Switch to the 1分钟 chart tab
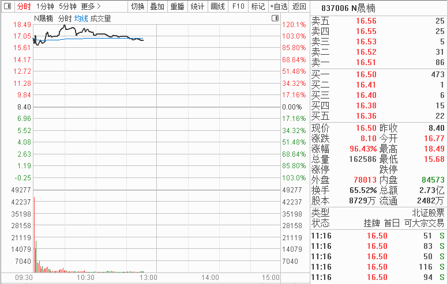 click(45, 6)
